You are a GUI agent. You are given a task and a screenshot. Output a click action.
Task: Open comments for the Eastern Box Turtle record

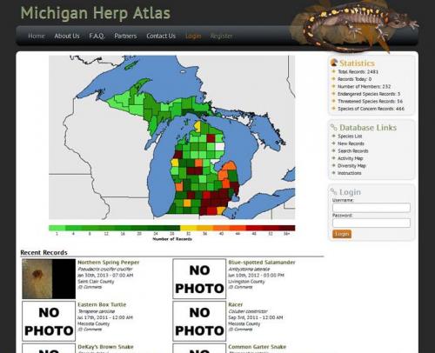[90, 330]
